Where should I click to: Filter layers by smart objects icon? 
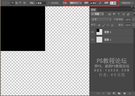(128, 14)
